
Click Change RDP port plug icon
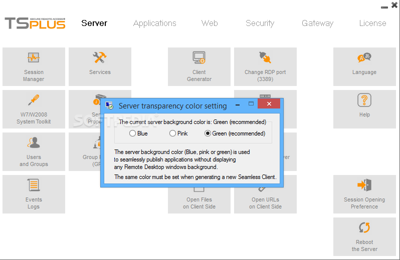coord(265,57)
